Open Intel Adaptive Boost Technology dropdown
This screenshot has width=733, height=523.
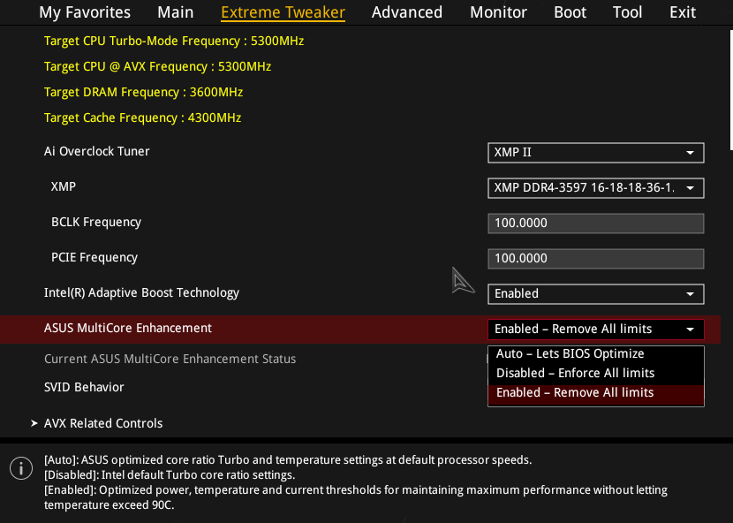click(x=595, y=294)
